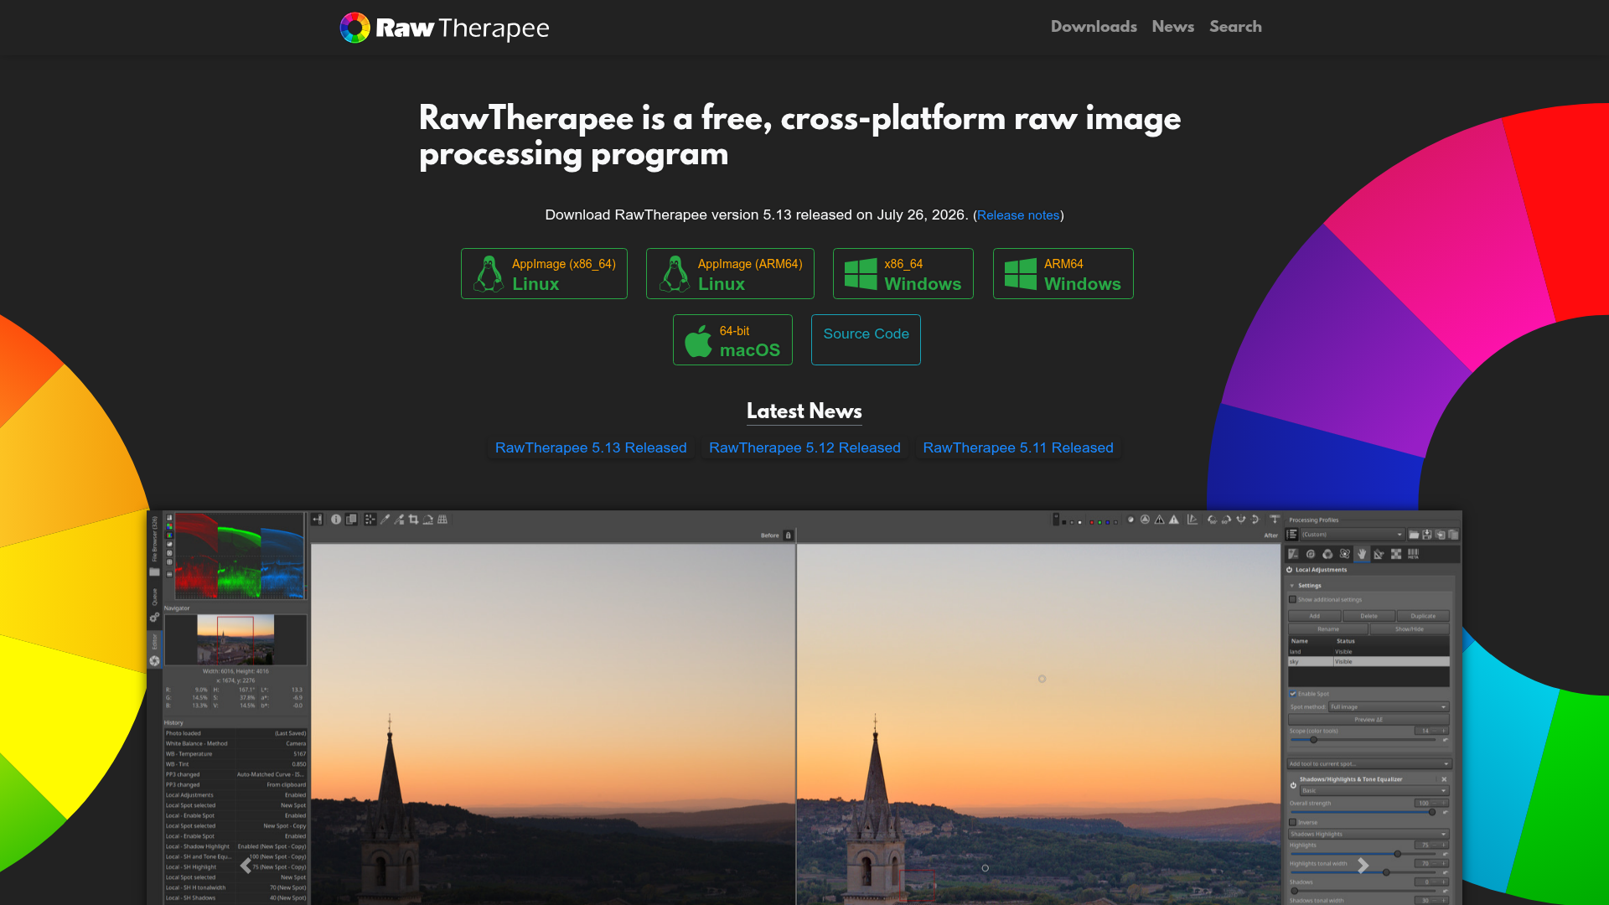Open the Exposure tab icon in the tool panel
Image resolution: width=1609 pixels, height=905 pixels.
click(1293, 554)
